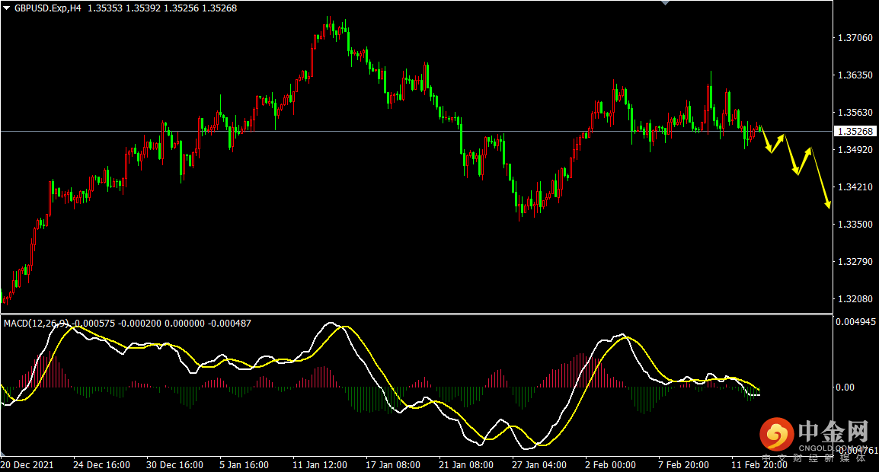Click the 1.34210 price axis label
The height and width of the screenshot is (472, 879).
(854, 187)
